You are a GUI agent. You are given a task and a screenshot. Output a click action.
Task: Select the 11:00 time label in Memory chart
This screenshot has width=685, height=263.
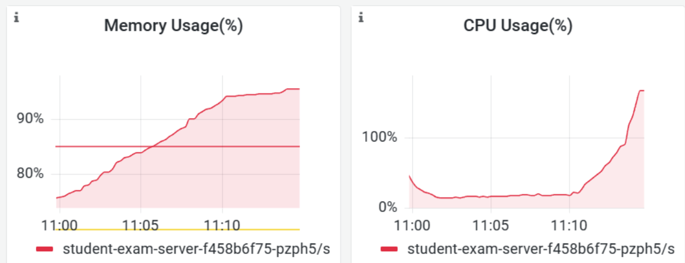pos(59,226)
